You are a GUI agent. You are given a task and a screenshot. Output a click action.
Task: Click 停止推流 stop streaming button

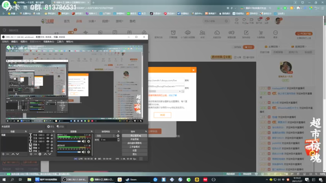tap(134, 135)
